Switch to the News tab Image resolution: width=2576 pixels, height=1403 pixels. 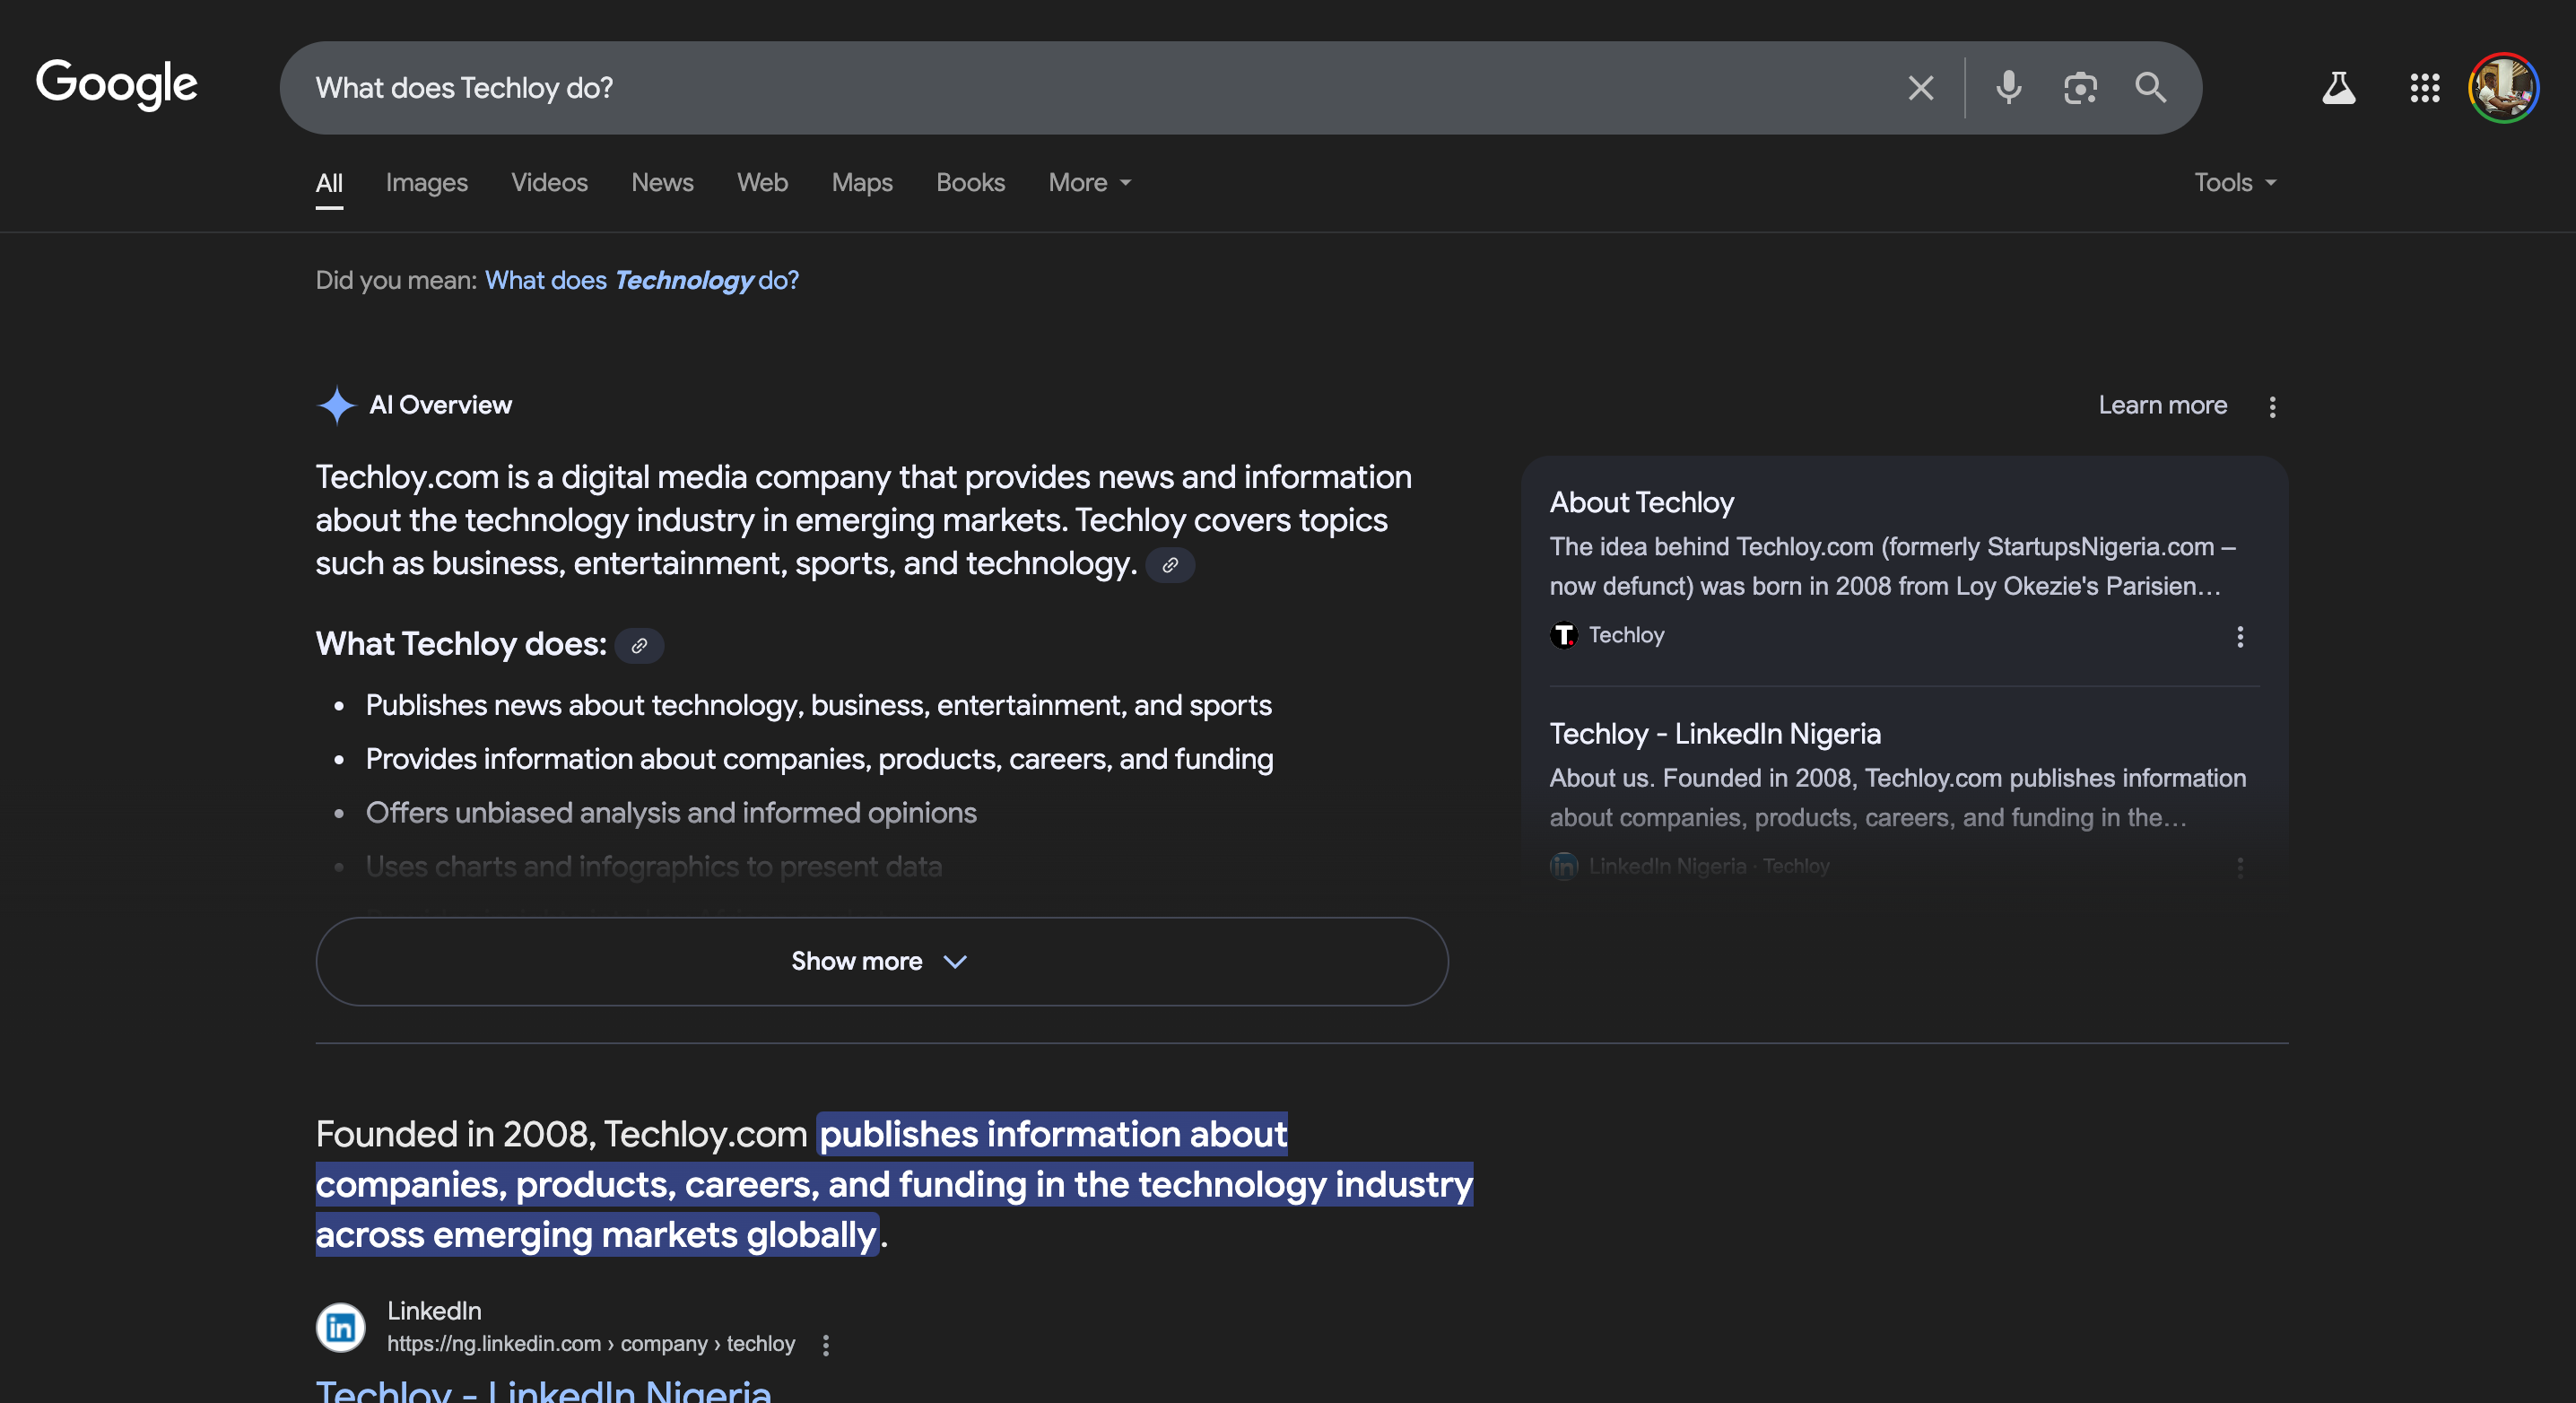[x=662, y=183]
